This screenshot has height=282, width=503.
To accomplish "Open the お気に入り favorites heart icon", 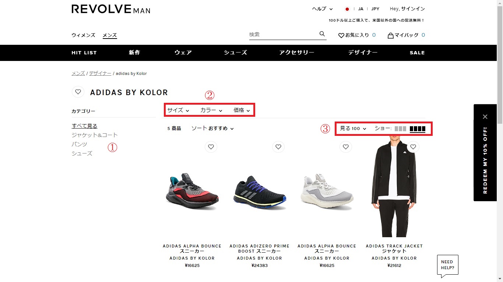I will click(x=341, y=36).
